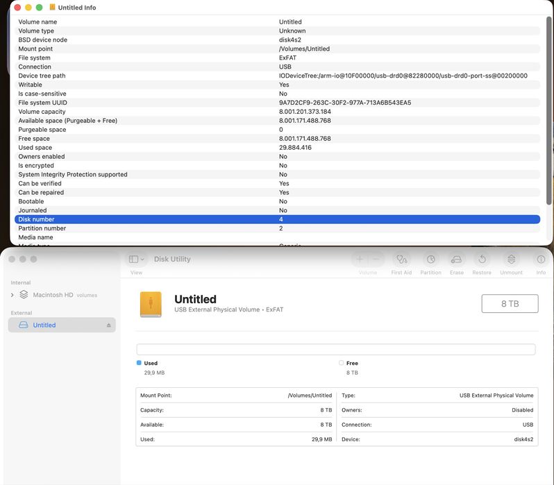Click the disk usage bar
Screen dimensions: 554x485
click(x=336, y=350)
